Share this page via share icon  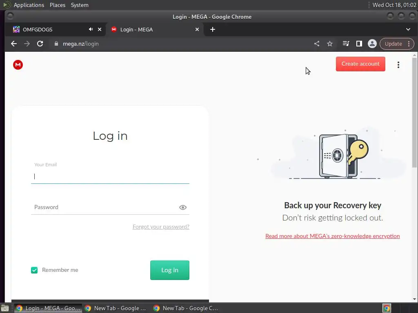317,44
